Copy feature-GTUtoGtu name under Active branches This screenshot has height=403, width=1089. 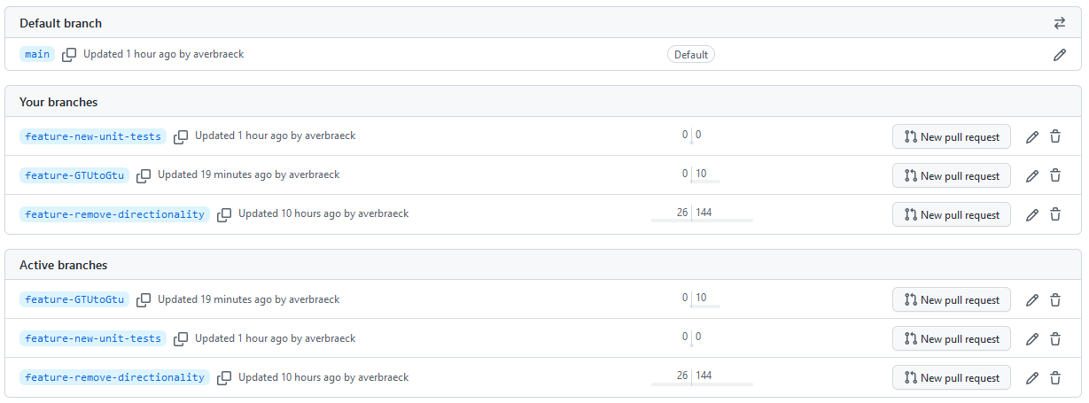(x=144, y=300)
